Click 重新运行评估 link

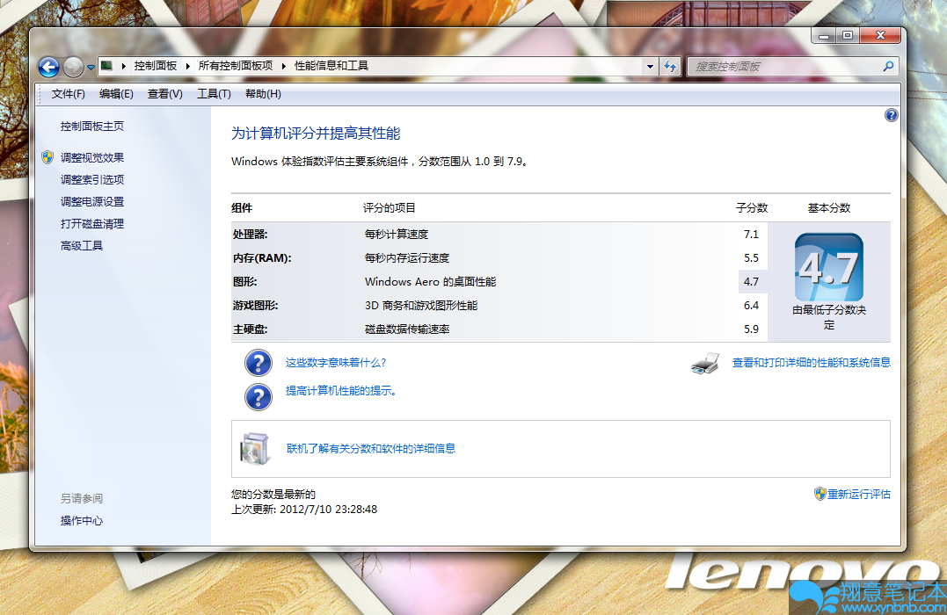(x=859, y=495)
